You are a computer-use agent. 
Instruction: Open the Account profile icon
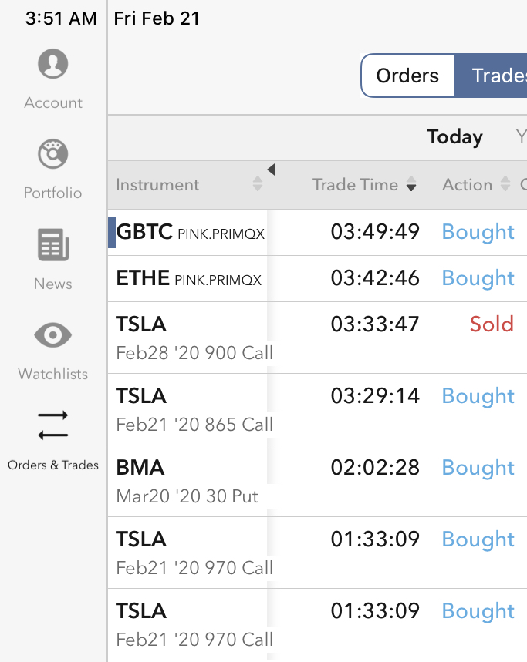[53, 65]
